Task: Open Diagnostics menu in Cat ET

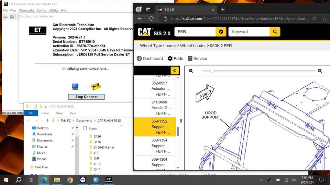Action: 26,10
